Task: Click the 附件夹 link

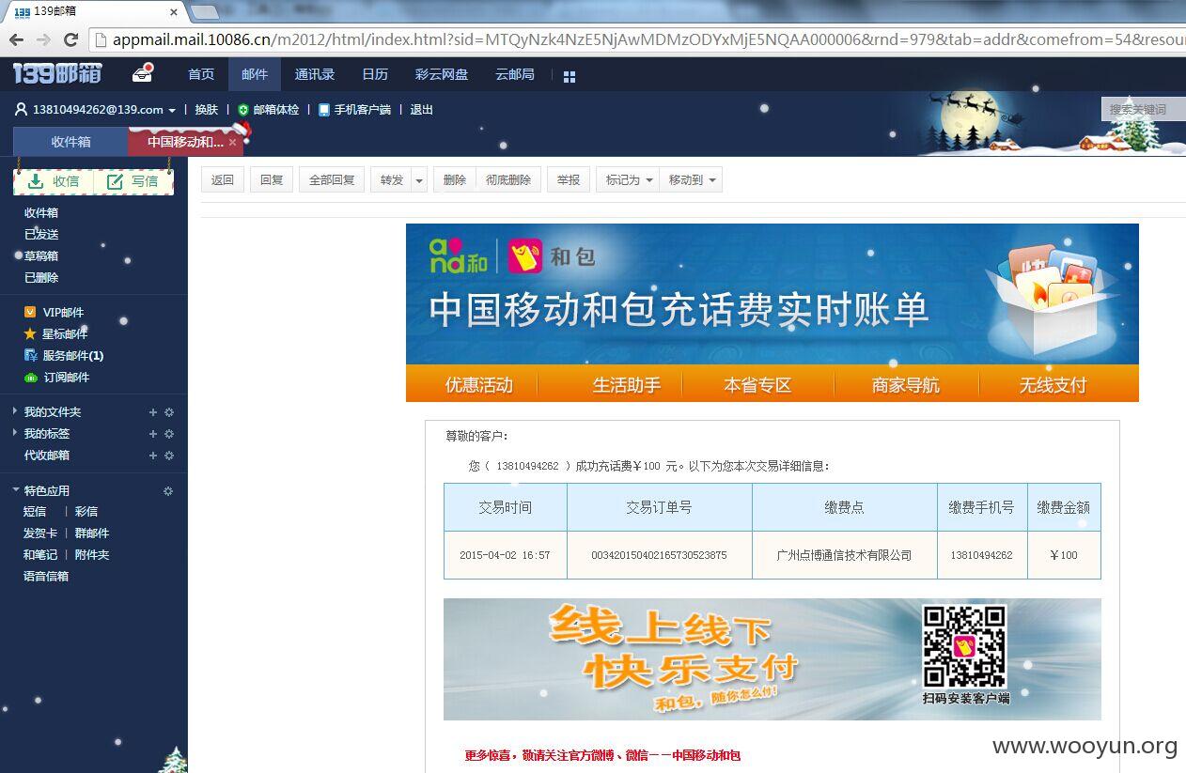Action: [x=92, y=555]
